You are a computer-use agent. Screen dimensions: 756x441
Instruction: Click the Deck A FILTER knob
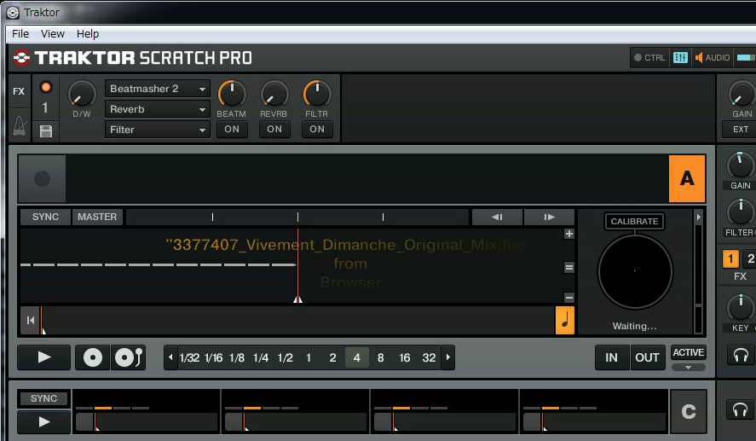[740, 212]
